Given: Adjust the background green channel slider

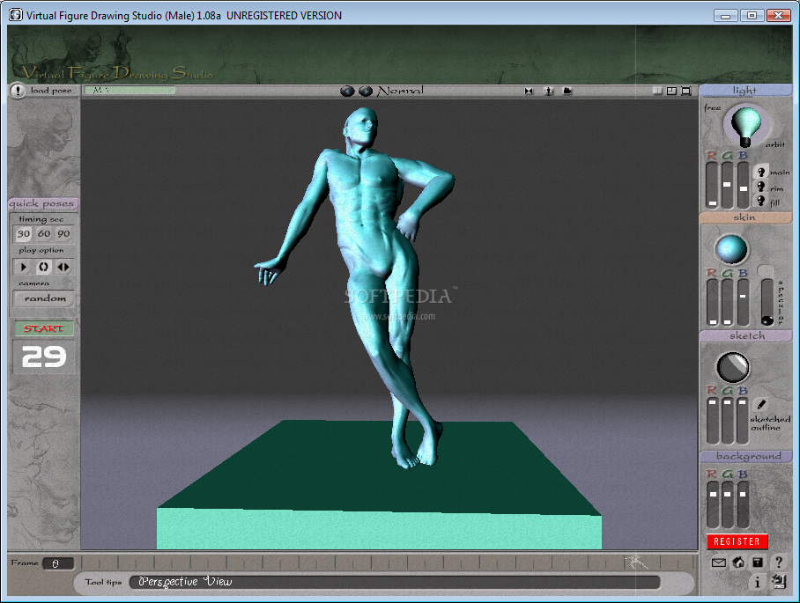Looking at the screenshot, I should 728,504.
